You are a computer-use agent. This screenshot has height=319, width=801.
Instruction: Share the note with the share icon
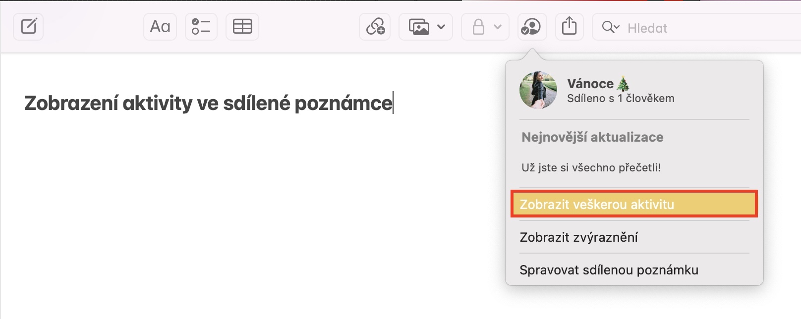(569, 26)
